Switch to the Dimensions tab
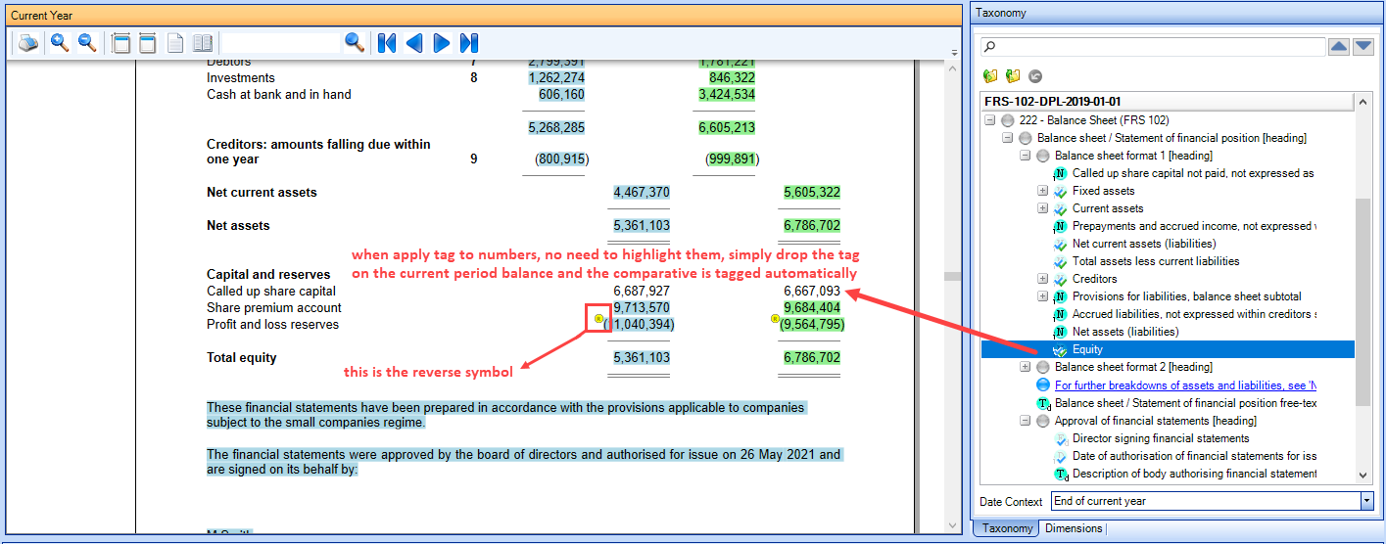This screenshot has width=1386, height=544. click(x=1074, y=528)
